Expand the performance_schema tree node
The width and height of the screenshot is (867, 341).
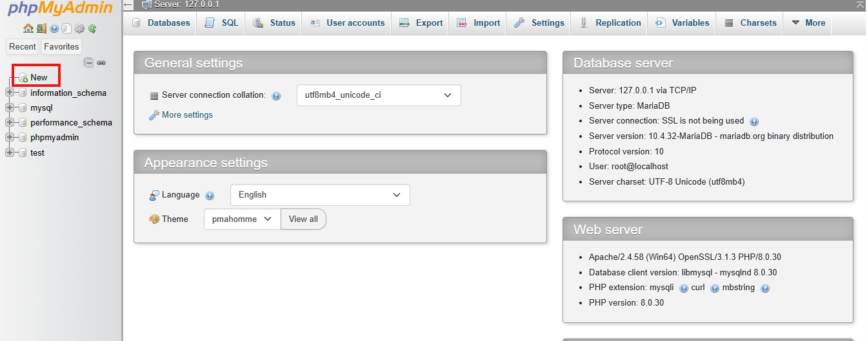coord(9,122)
